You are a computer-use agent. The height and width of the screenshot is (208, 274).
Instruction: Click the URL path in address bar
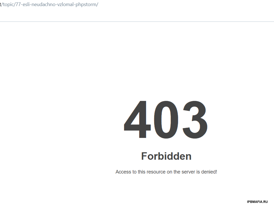[x=50, y=4]
